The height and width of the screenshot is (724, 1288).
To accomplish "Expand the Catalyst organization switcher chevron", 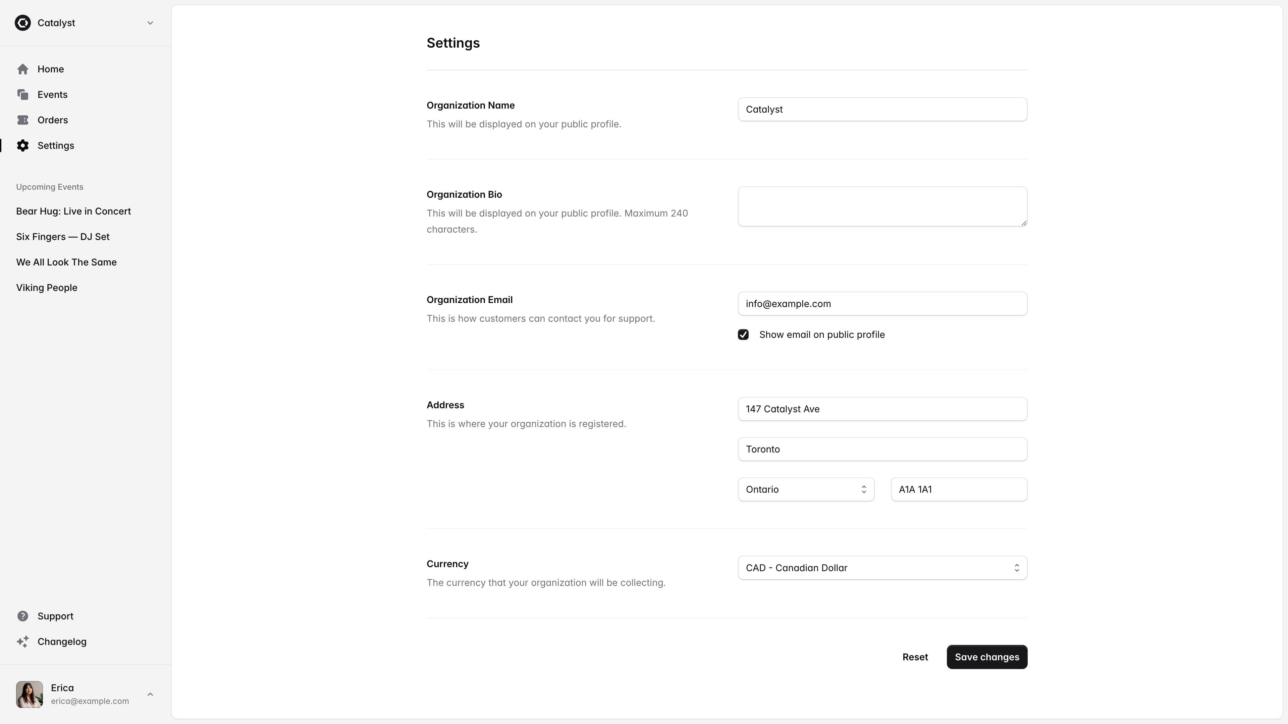I will 150,23.
